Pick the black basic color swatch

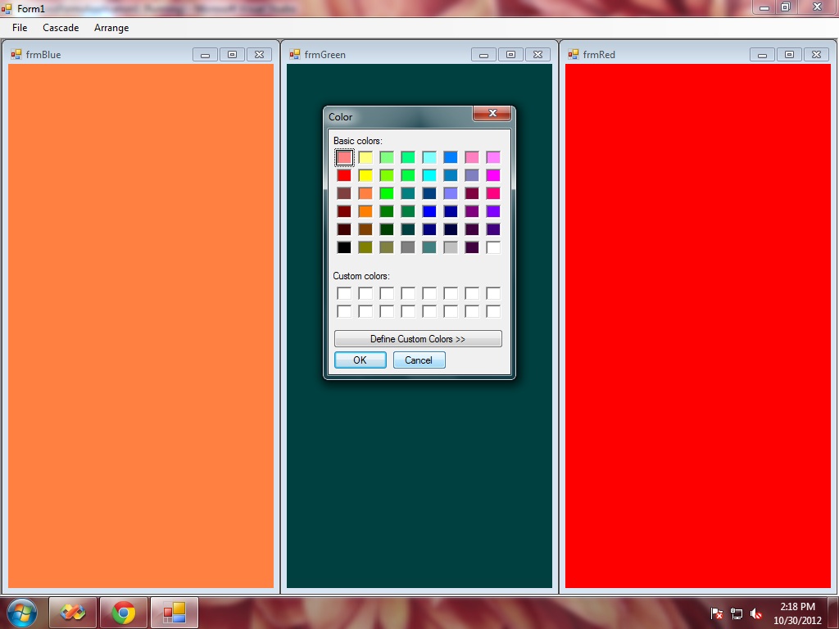pyautogui.click(x=344, y=247)
